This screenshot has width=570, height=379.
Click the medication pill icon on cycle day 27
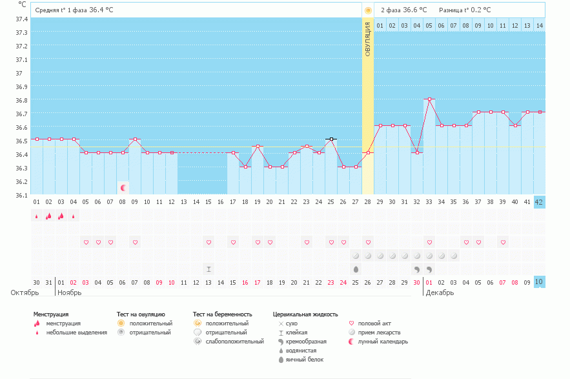click(x=356, y=256)
